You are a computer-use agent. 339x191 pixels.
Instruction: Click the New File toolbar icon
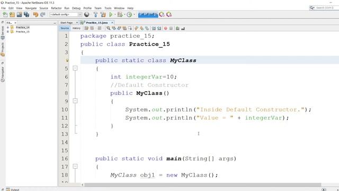pos(5,14)
